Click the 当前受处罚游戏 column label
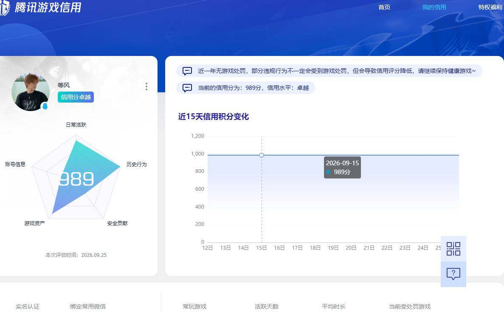 [x=409, y=306]
